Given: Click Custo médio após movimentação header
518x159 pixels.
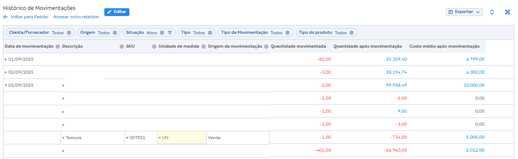Looking at the screenshot, I should pos(445,47).
